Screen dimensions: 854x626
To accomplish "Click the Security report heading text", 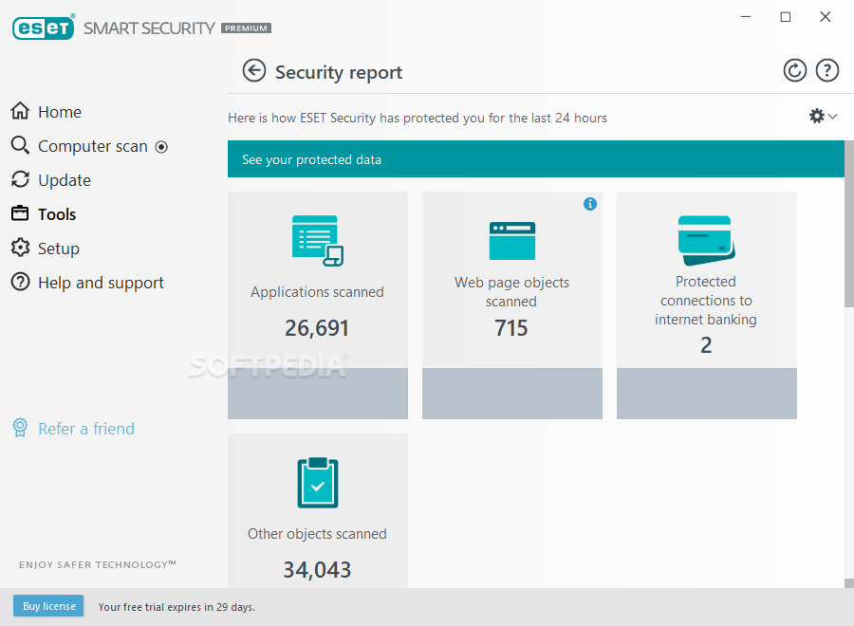I will [339, 72].
